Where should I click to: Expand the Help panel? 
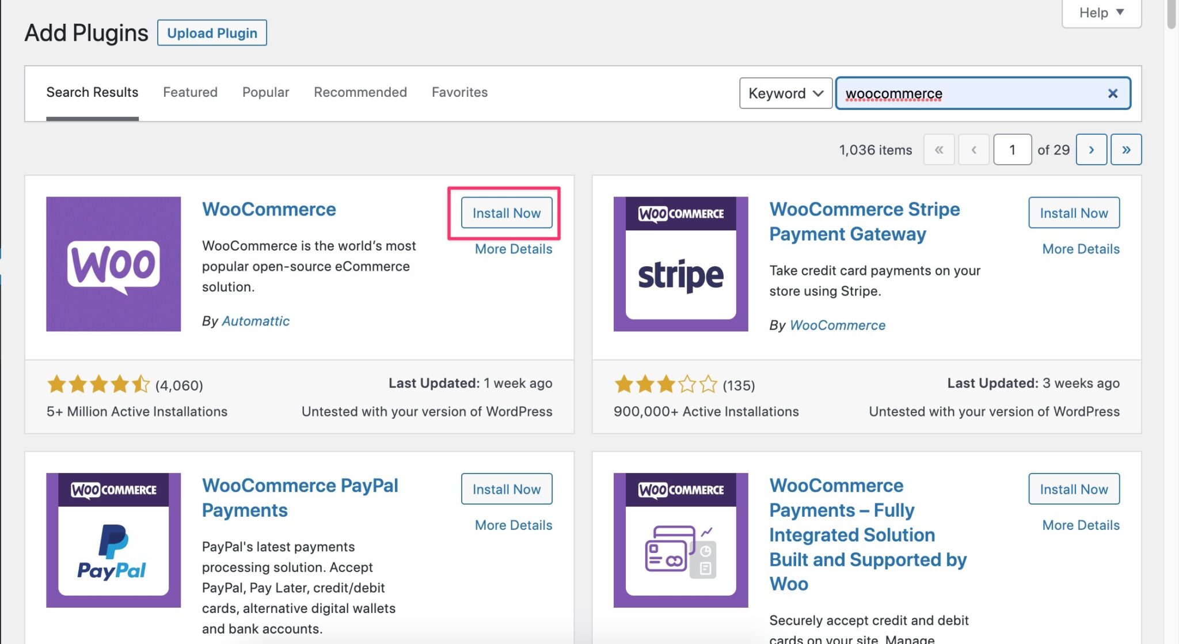1100,12
